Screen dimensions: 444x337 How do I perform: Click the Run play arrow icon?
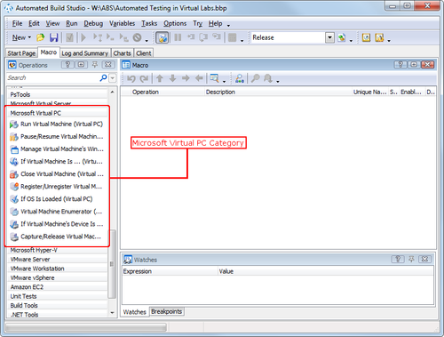(83, 37)
